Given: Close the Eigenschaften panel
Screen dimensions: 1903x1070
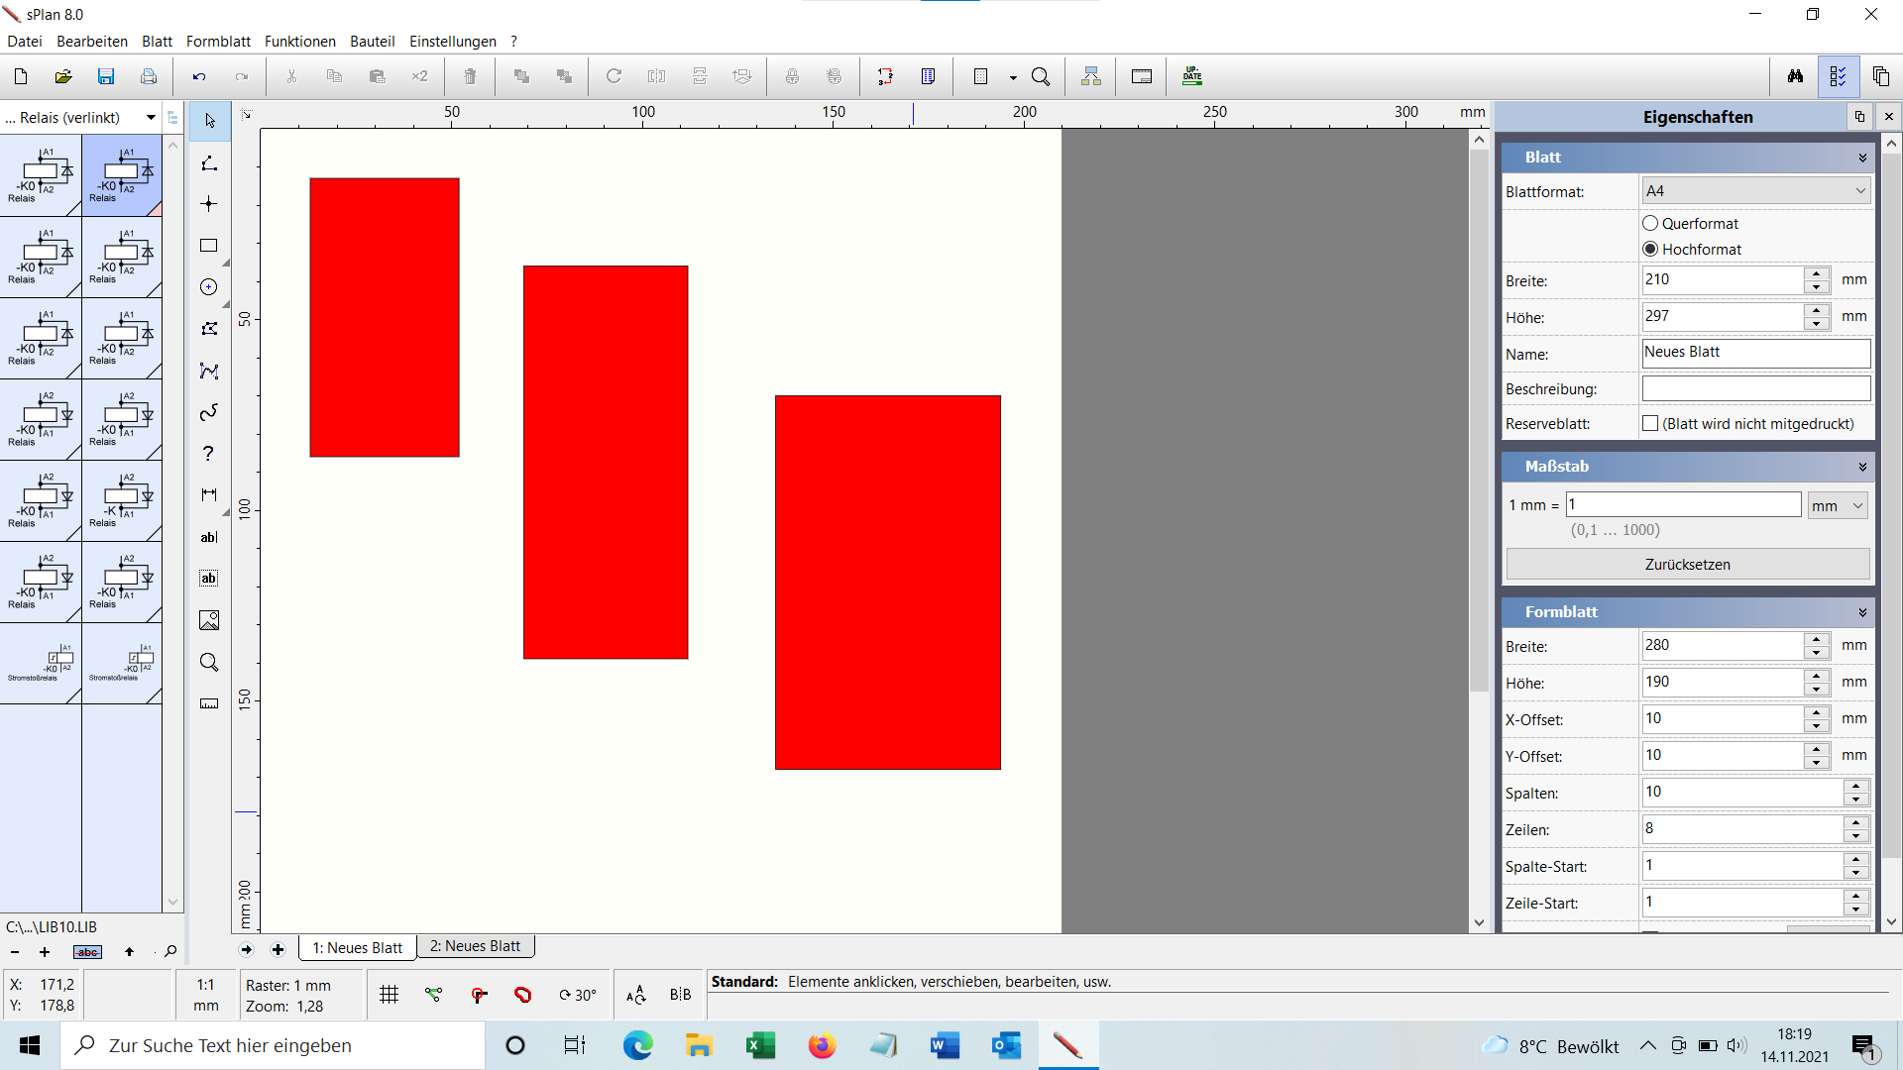Looking at the screenshot, I should (x=1889, y=117).
